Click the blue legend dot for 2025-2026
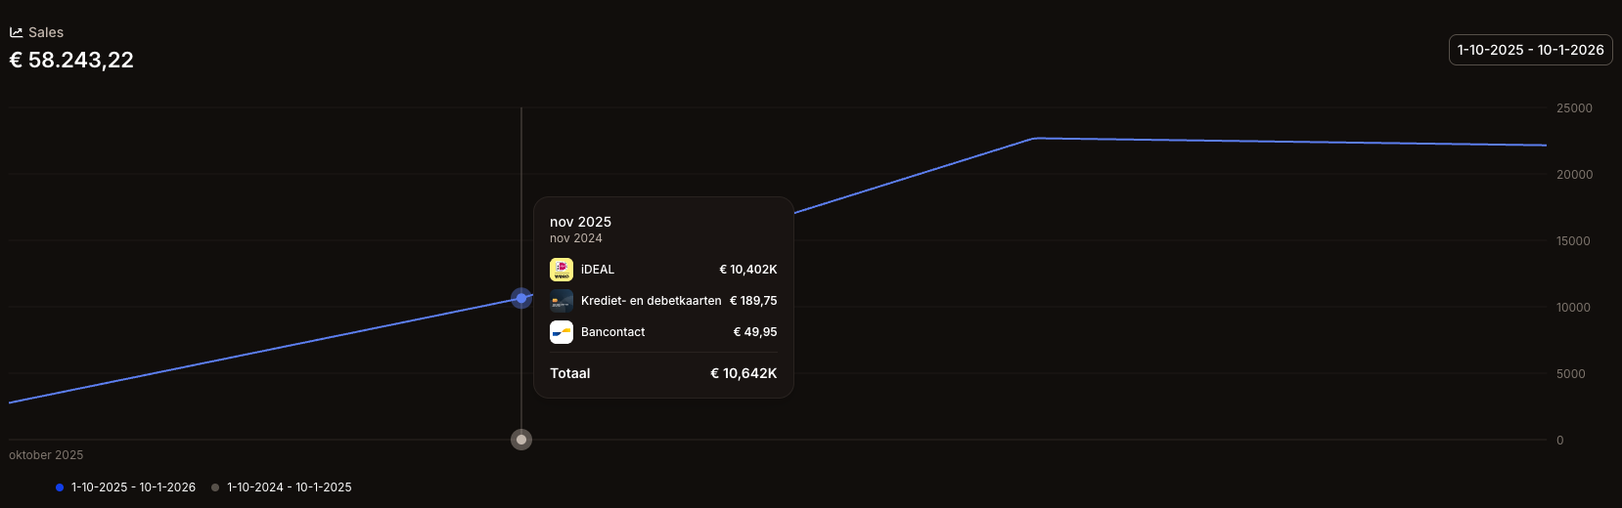Image resolution: width=1622 pixels, height=508 pixels. 60,487
